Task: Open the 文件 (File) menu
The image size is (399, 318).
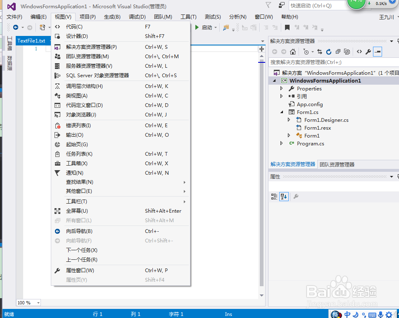Action: click(14, 17)
